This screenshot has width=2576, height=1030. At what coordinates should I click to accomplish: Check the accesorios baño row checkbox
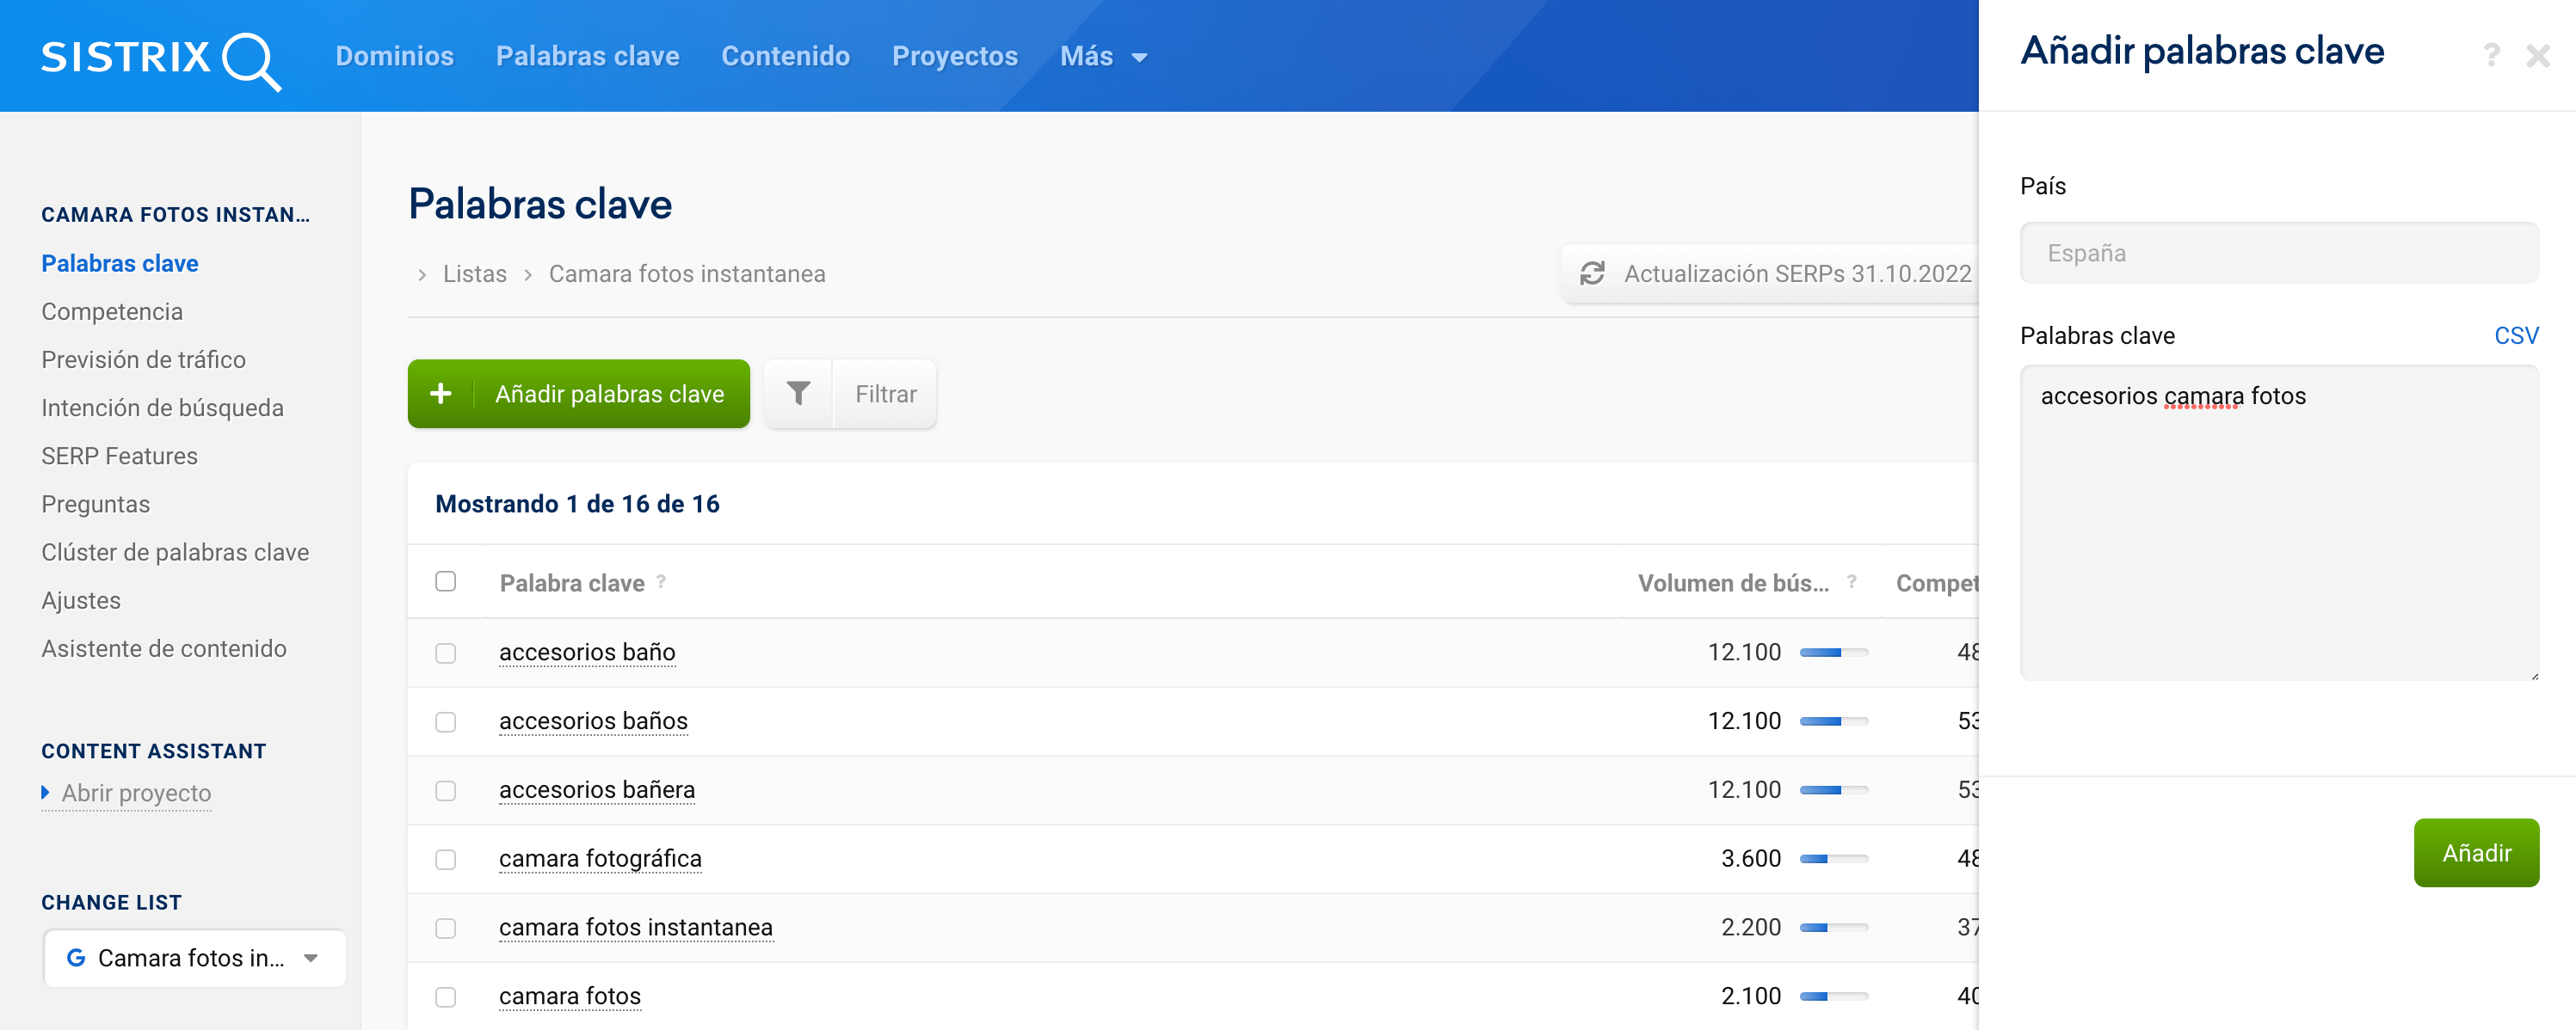446,653
